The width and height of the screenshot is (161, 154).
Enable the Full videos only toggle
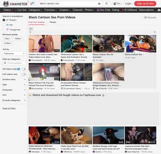pos(24,74)
